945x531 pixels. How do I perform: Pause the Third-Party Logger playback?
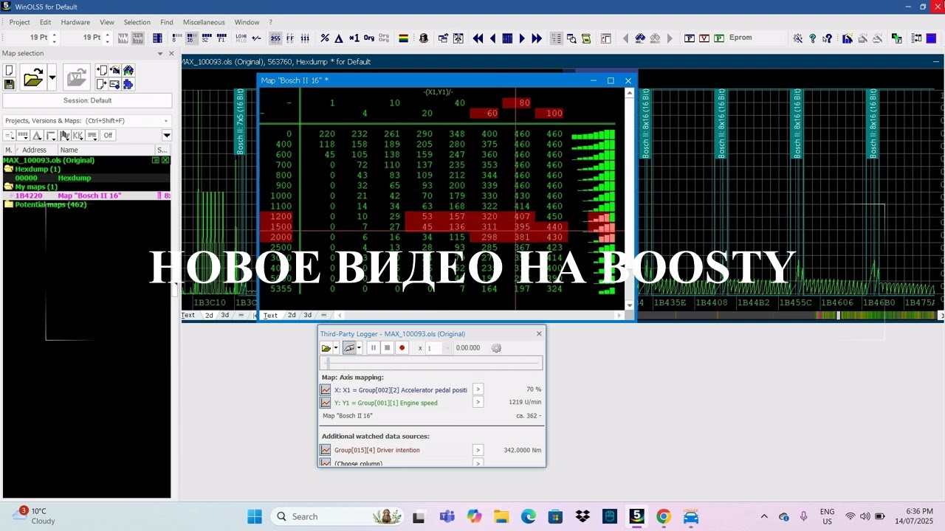point(373,348)
